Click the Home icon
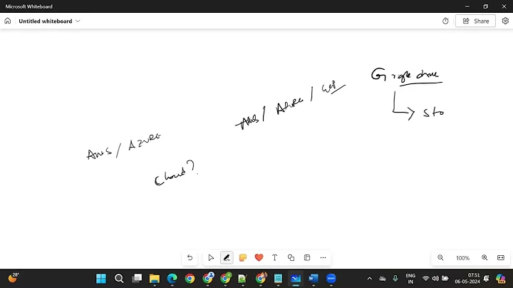The width and height of the screenshot is (513, 288). coord(8,21)
